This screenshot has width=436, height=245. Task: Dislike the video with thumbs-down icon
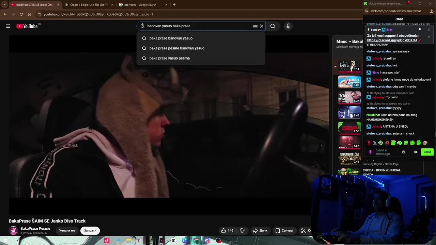pos(242,231)
